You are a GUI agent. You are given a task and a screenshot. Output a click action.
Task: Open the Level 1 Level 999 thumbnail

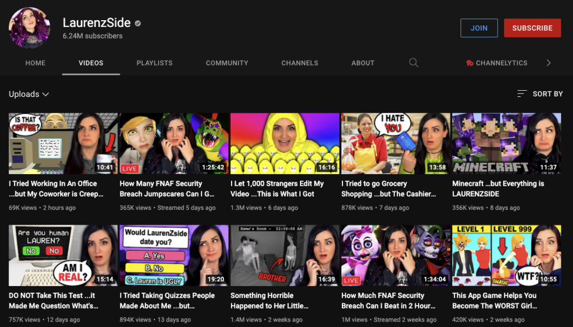(506, 255)
